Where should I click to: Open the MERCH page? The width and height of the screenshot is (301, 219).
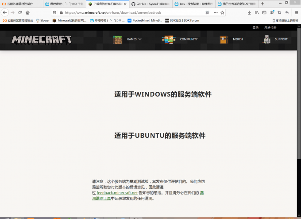238,39
